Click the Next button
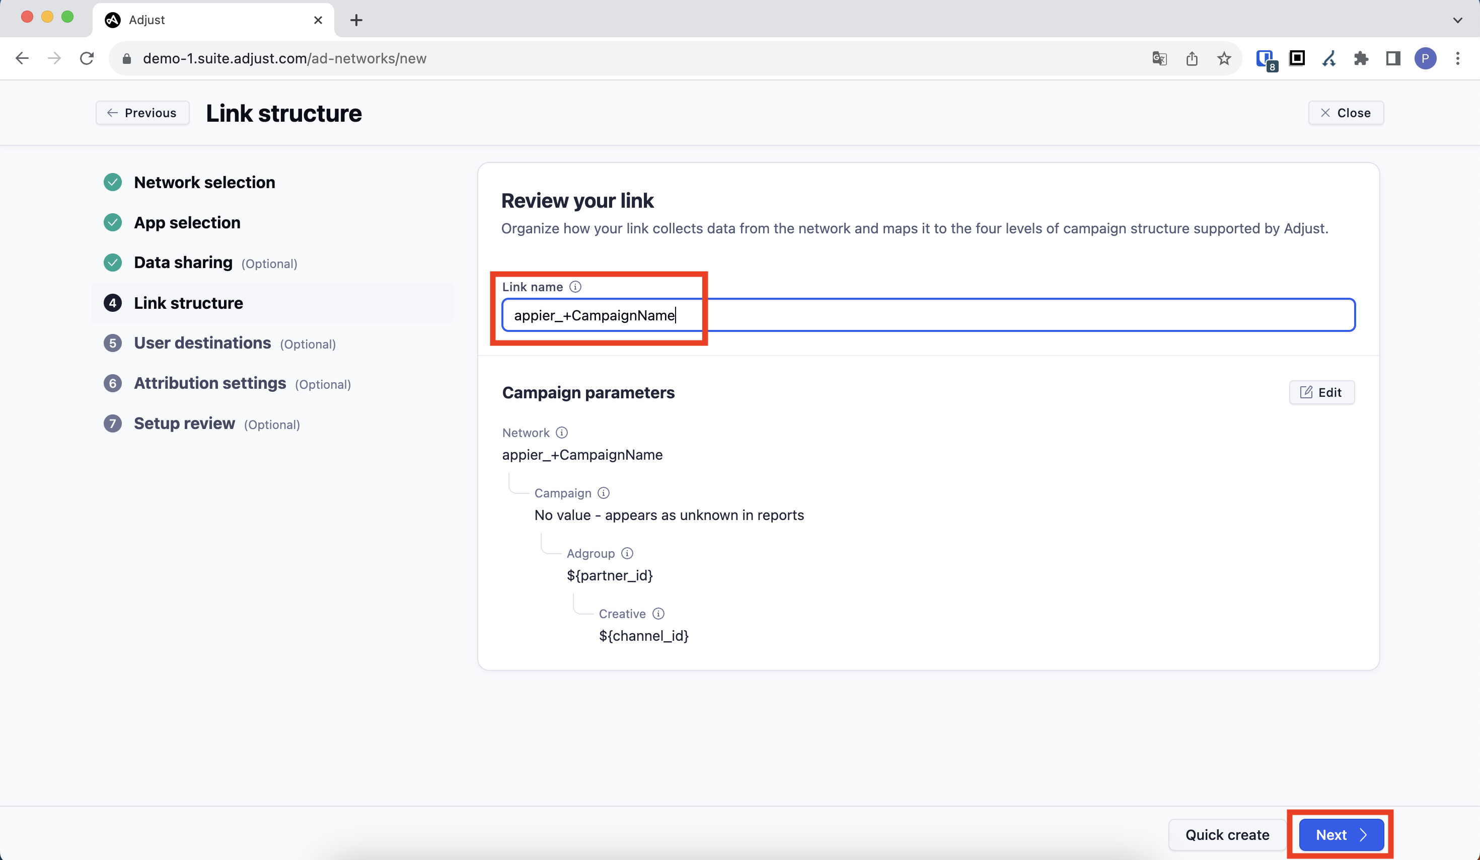This screenshot has width=1480, height=860. (1341, 835)
